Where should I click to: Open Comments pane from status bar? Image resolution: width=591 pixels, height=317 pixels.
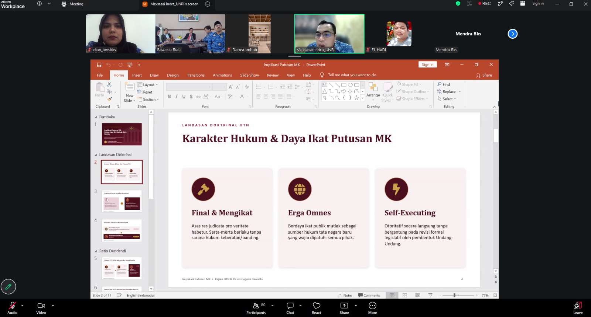pyautogui.click(x=369, y=295)
